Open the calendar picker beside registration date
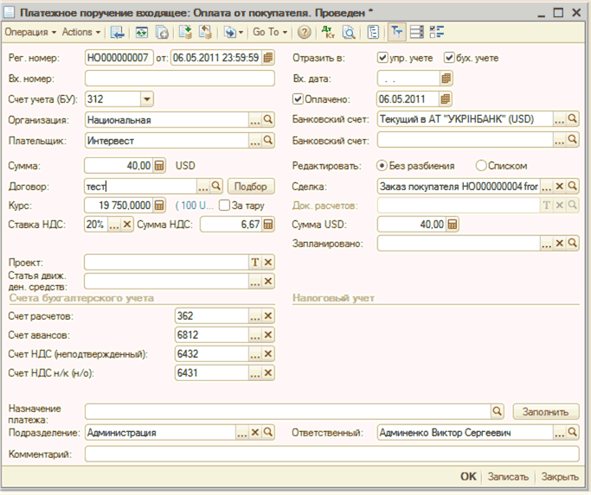591x495 pixels. (268, 58)
